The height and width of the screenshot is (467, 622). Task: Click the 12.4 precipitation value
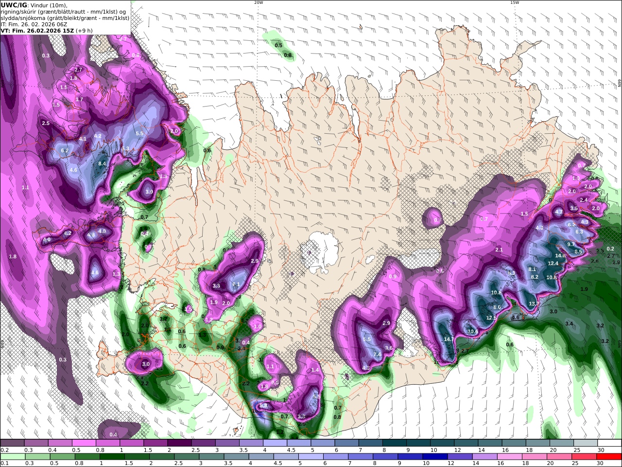(553, 263)
